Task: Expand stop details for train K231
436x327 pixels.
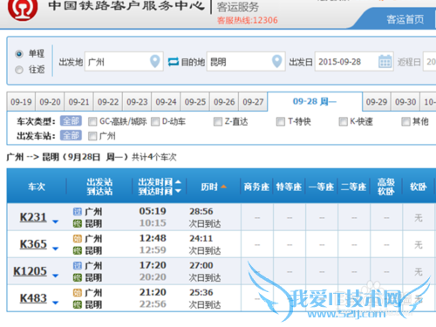Action: 55,221
